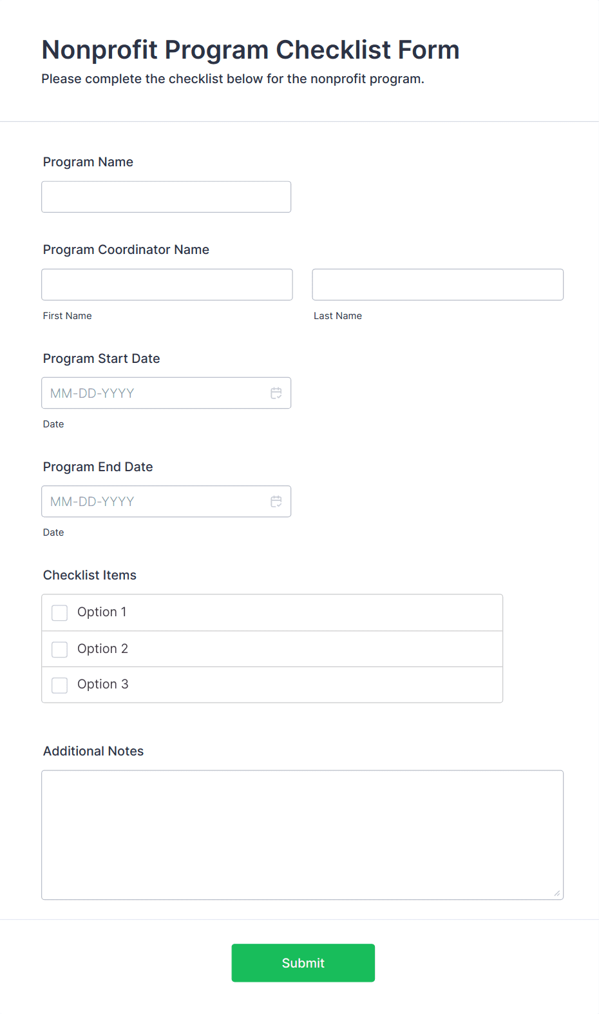
Task: Click the Program End Date MM-DD-YYYY field
Action: coord(155,502)
